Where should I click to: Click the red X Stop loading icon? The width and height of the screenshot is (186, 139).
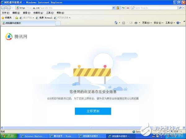pos(128,8)
